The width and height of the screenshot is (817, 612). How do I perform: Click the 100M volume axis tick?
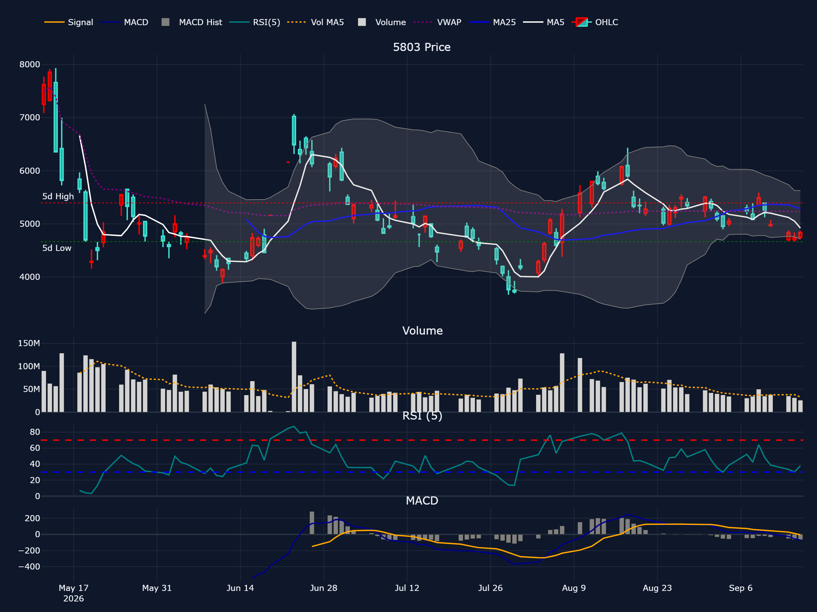[29, 366]
